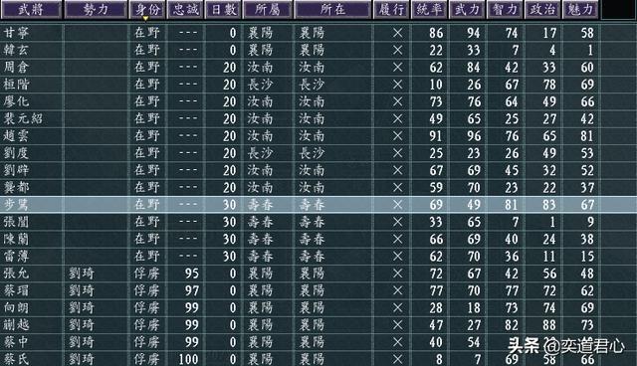Screen dimensions: 637x366
Task: Click the X mark in 向朗's row
Action: [398, 307]
